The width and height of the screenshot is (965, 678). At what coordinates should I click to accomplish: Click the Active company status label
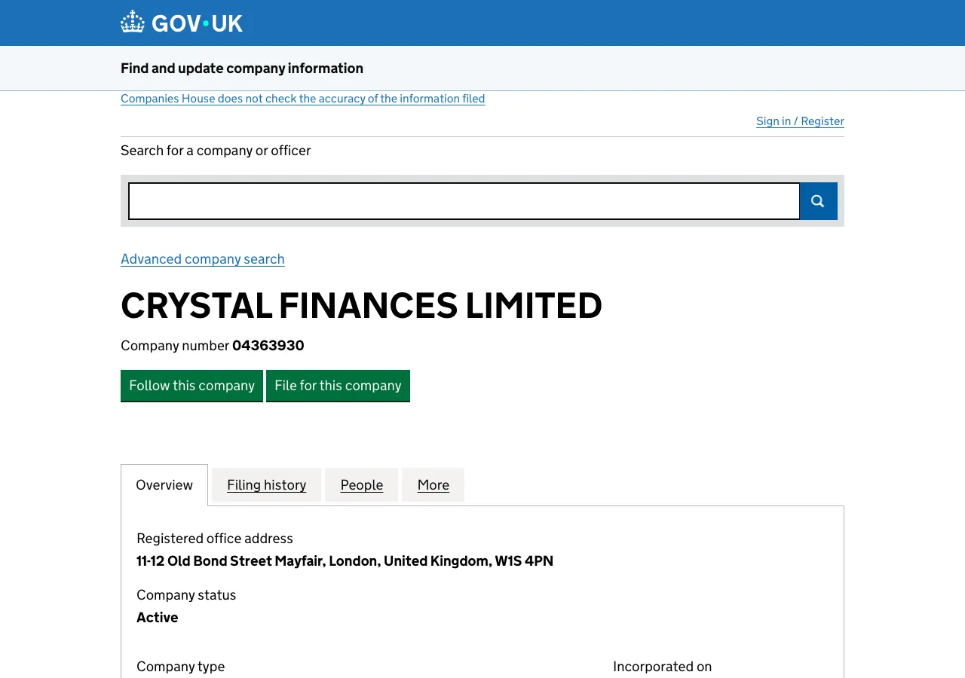click(x=157, y=617)
